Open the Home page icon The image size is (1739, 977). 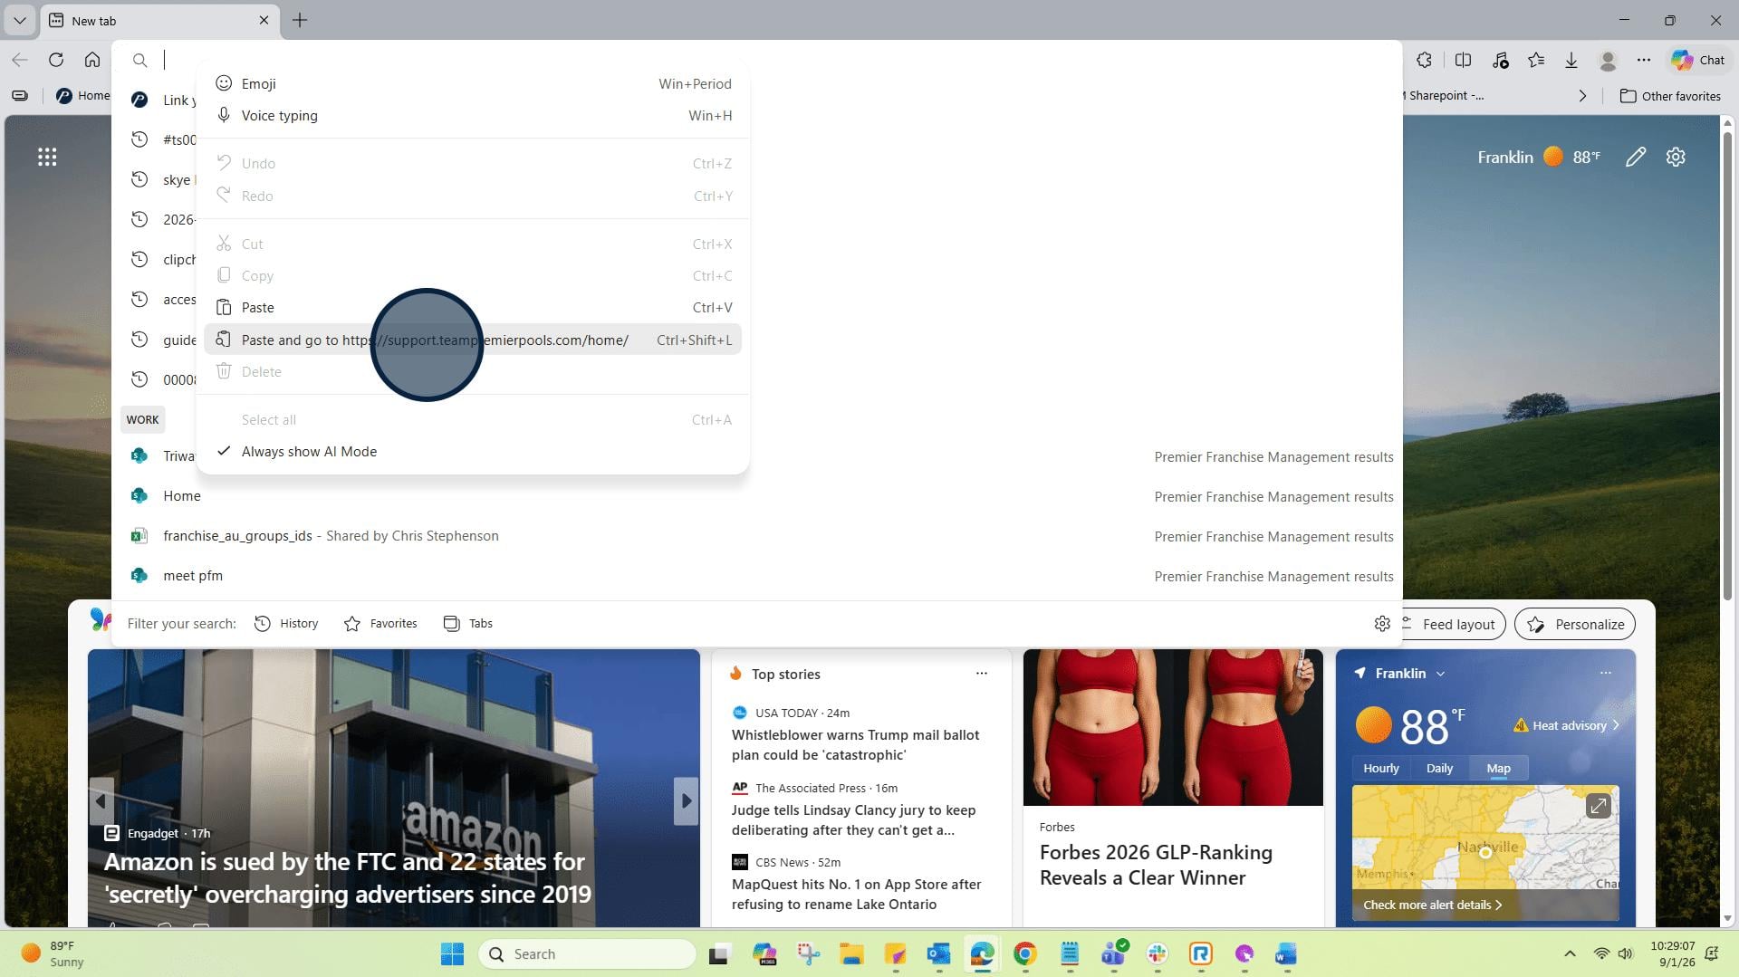tap(92, 60)
